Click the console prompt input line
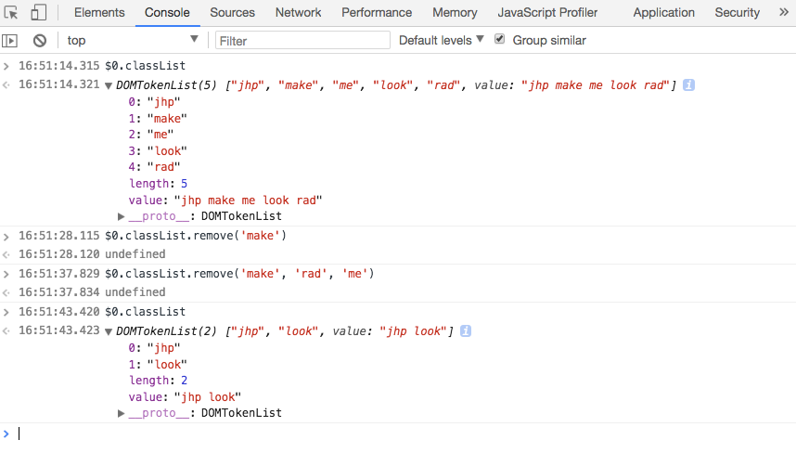This screenshot has width=796, height=453. (x=371, y=434)
